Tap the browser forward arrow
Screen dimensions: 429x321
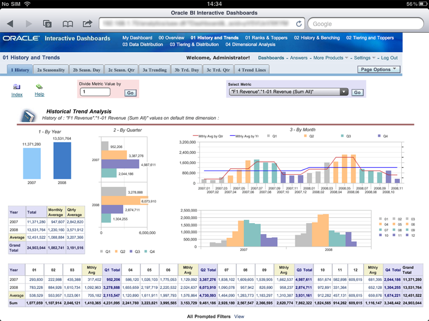coord(29,24)
